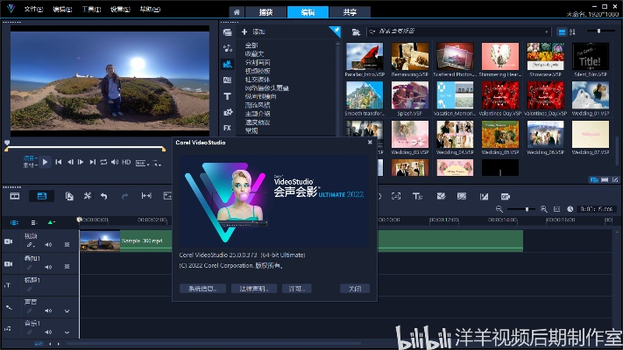
Task: Switch to the 共享 (Share) tab
Action: click(x=350, y=12)
